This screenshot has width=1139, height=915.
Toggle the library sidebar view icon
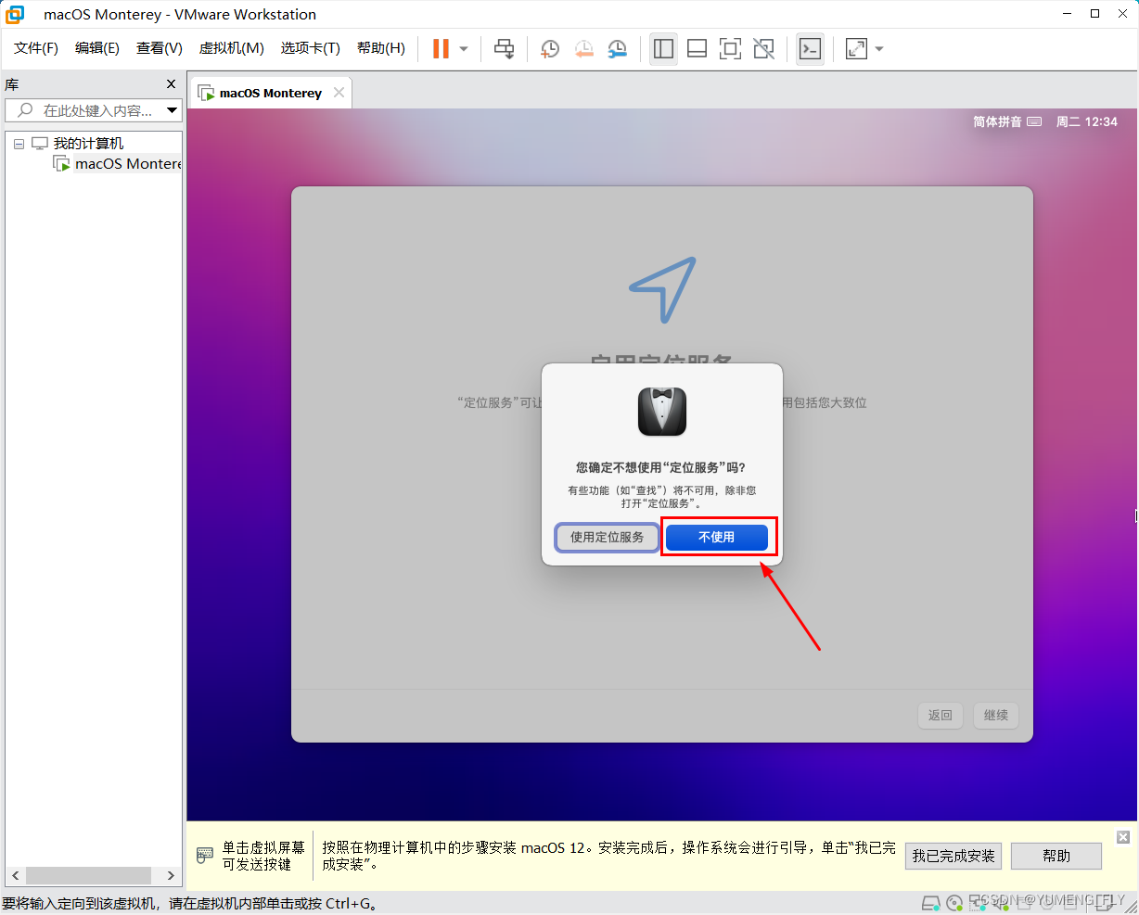coord(663,48)
